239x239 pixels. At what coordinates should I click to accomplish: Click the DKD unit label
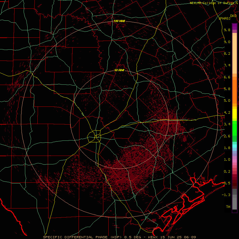(x=233, y=16)
